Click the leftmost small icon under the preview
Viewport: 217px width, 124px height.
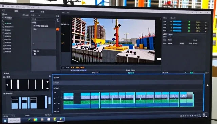pos(63,68)
